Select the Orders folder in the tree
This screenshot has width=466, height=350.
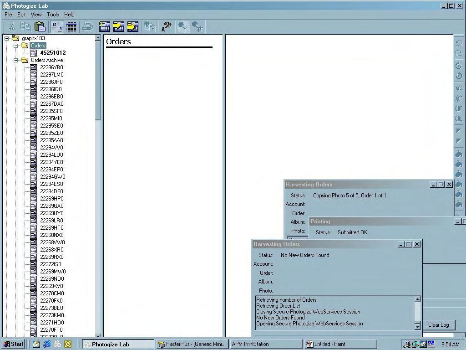pos(38,46)
